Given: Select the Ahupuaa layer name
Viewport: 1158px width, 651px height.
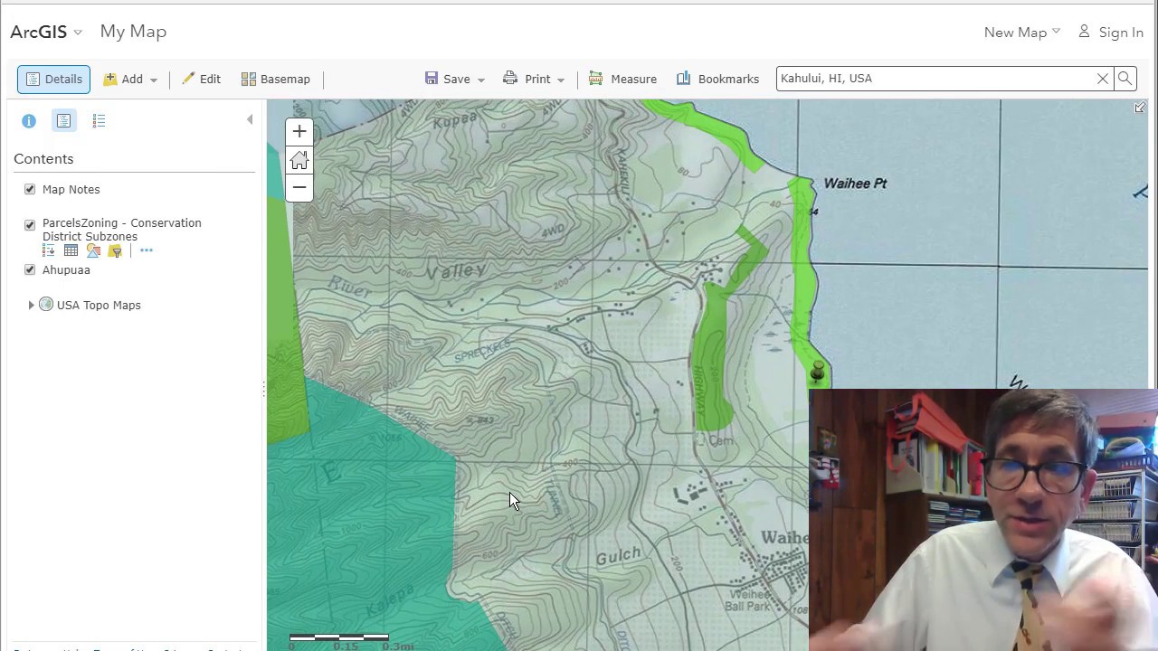Looking at the screenshot, I should (66, 269).
